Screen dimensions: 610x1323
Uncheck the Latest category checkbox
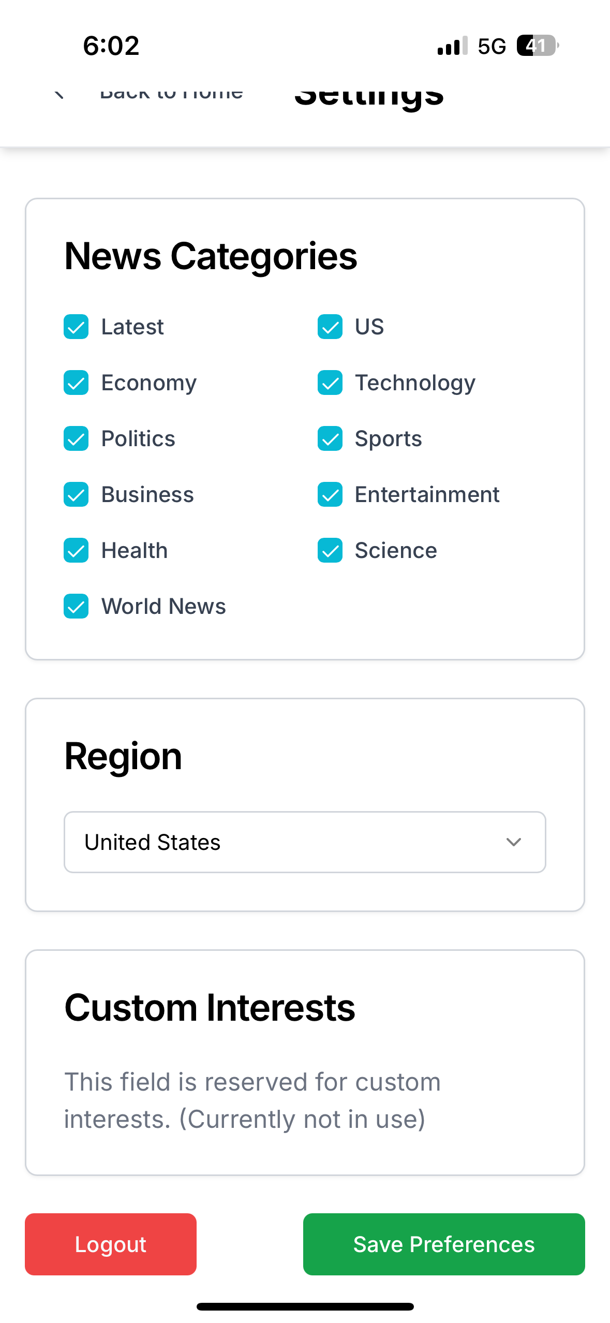pos(76,327)
